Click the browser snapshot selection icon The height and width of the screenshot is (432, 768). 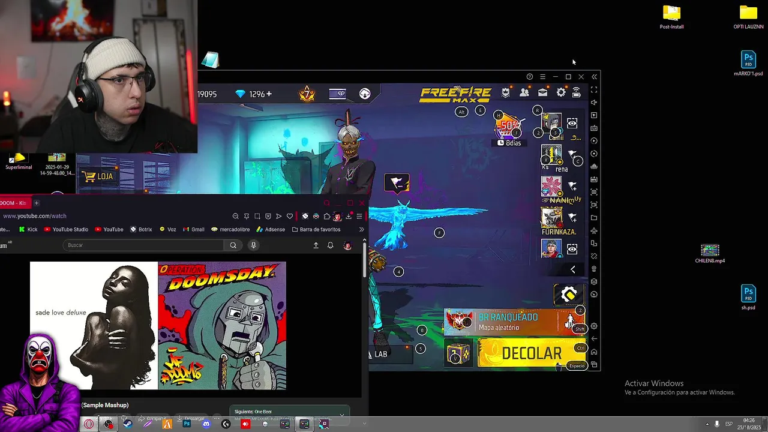257,216
